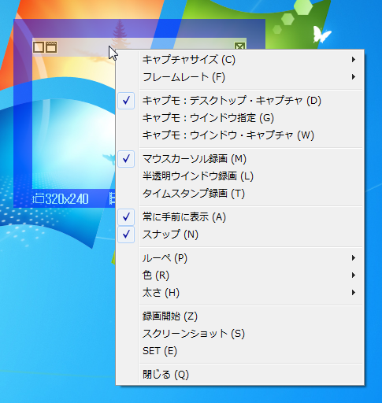Open SET (E) from the context menu
Viewport: 382px width, 403px height.
(239, 351)
